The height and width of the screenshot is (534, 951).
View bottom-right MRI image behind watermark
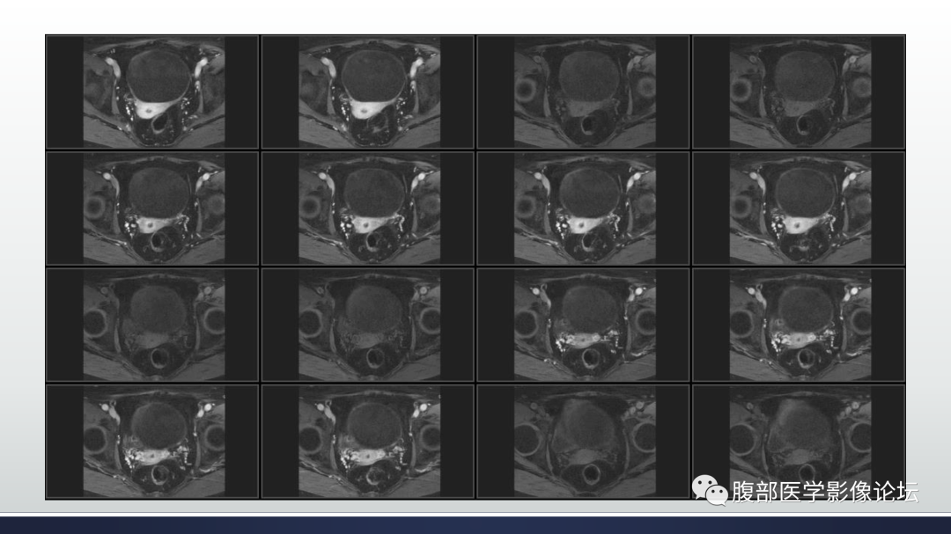pyautogui.click(x=799, y=442)
